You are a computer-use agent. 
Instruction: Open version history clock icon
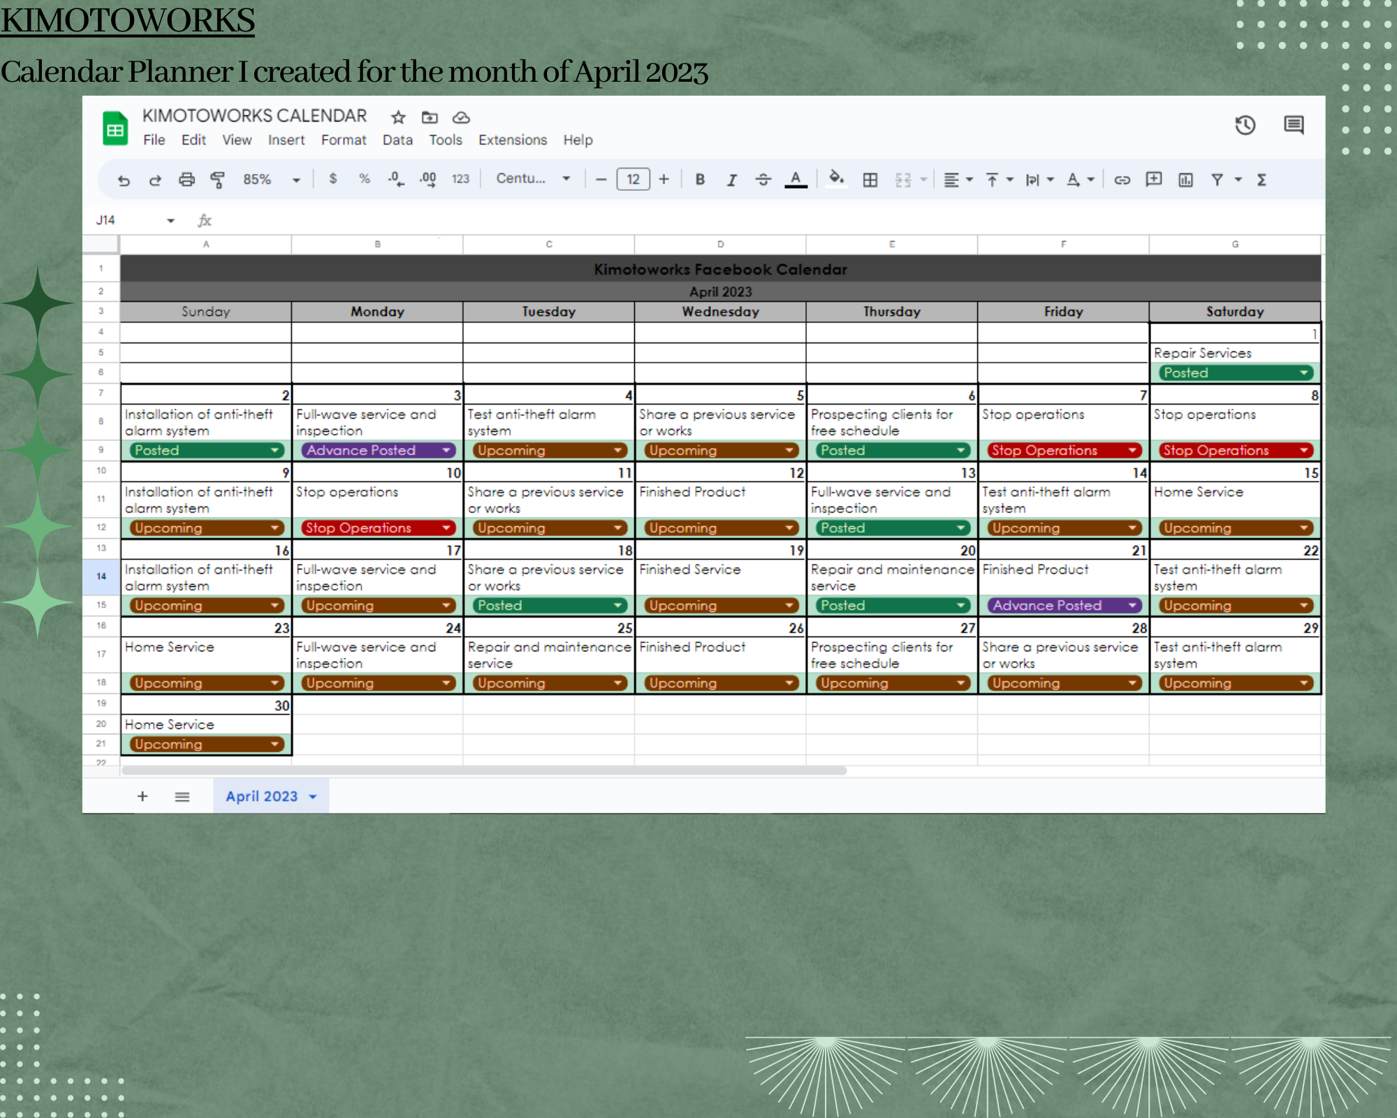point(1245,125)
